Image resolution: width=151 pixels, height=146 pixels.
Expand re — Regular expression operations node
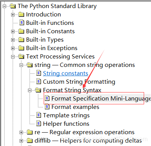click(x=21, y=132)
